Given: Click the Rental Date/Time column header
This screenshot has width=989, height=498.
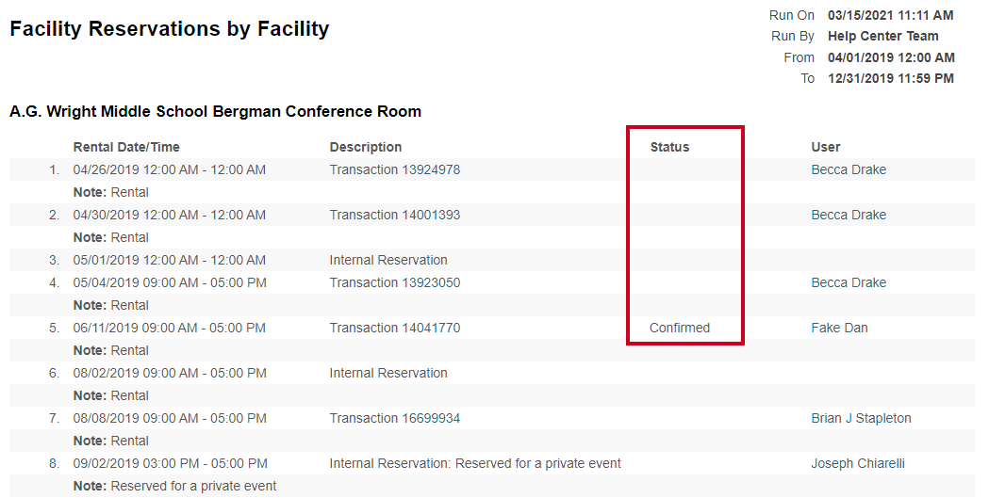Looking at the screenshot, I should 126,147.
